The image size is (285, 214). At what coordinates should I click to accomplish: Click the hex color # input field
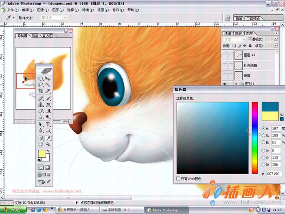pos(274,174)
